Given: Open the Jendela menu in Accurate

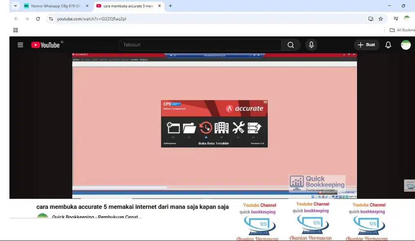Looking at the screenshot, I should (x=134, y=60).
